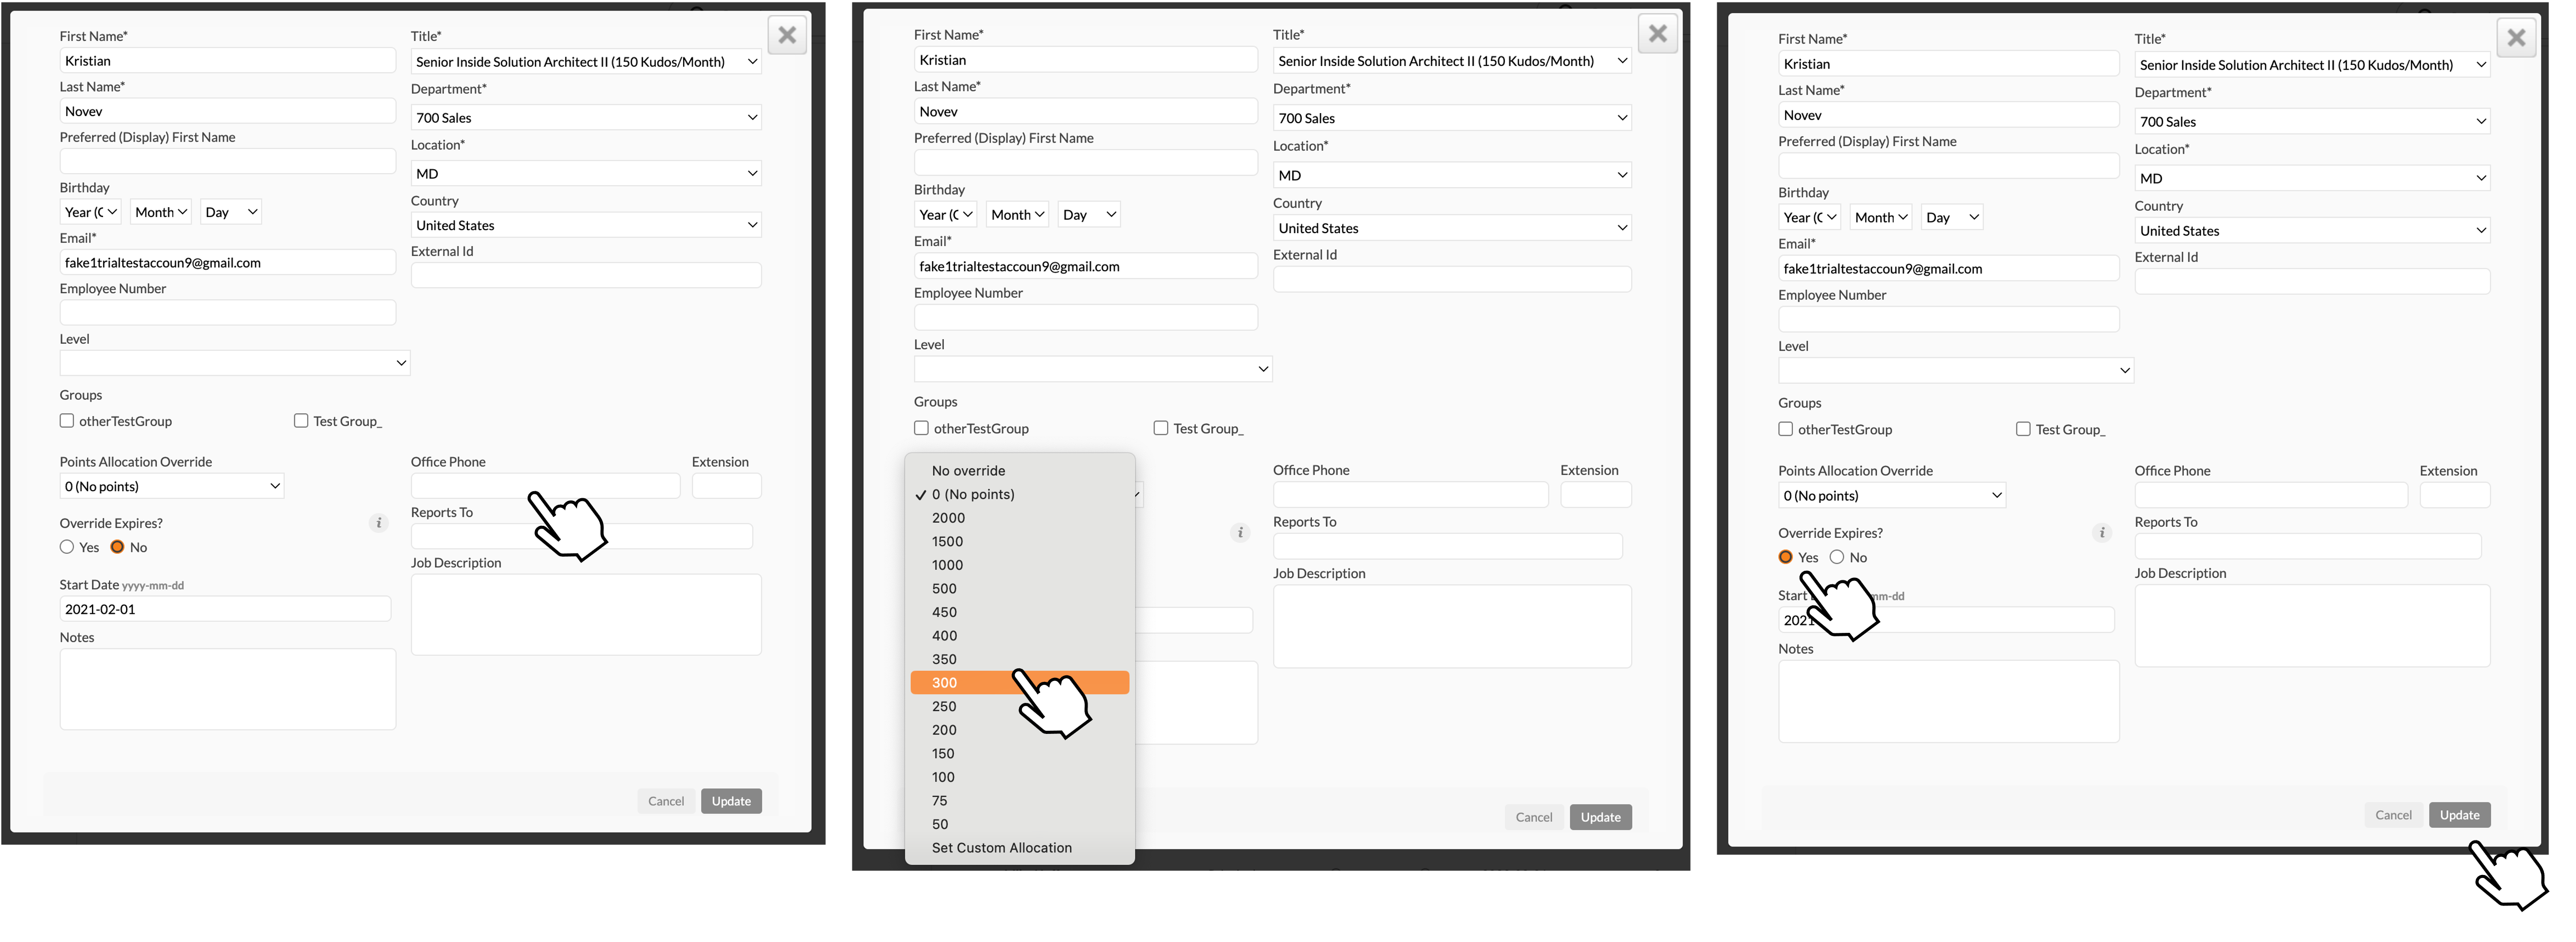Pick No override in the open dropdown list
Image resolution: width=2576 pixels, height=942 pixels.
[968, 471]
